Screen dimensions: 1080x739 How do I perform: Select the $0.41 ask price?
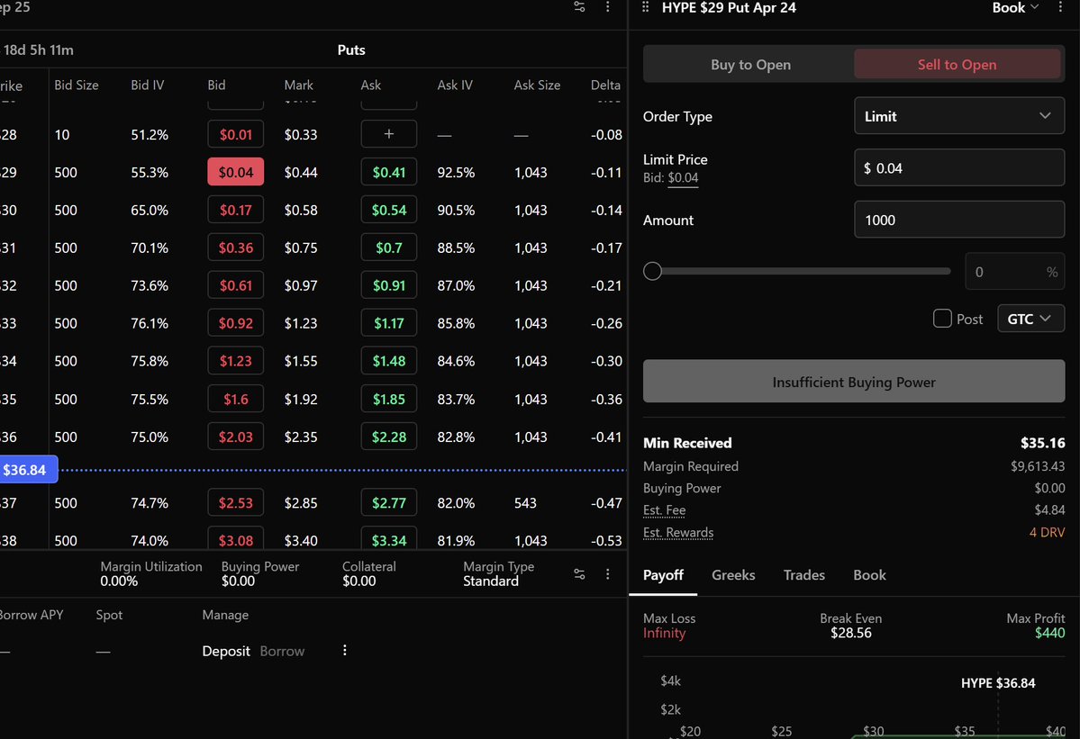(x=388, y=172)
